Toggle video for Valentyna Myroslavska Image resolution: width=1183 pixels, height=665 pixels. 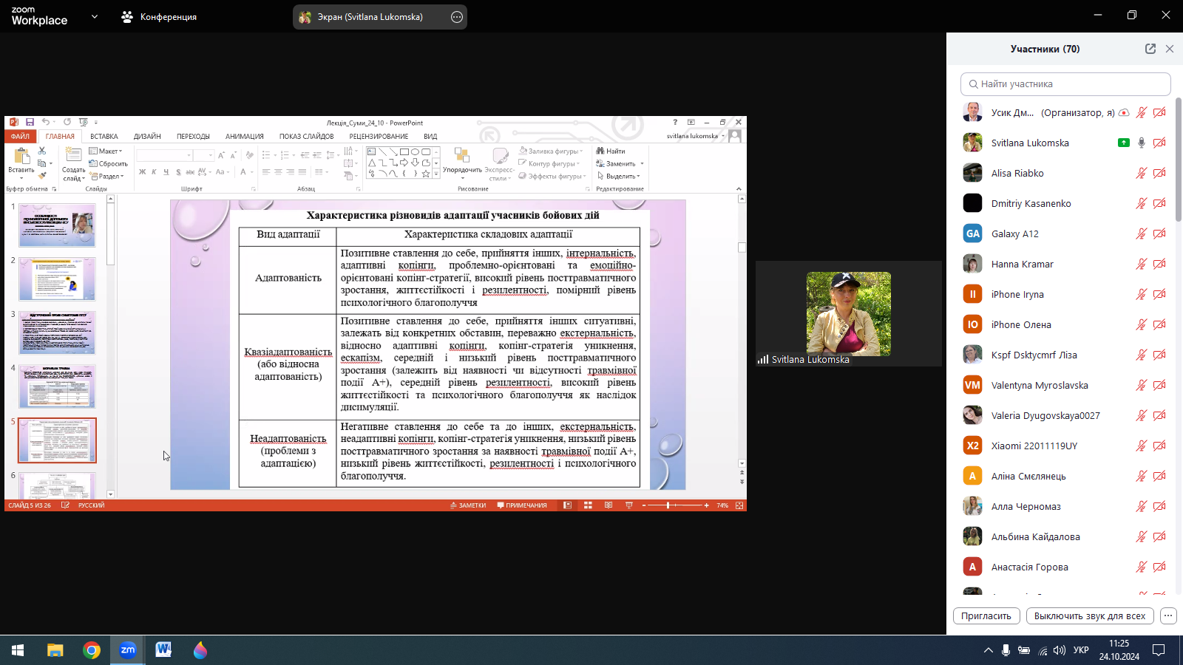(x=1159, y=385)
